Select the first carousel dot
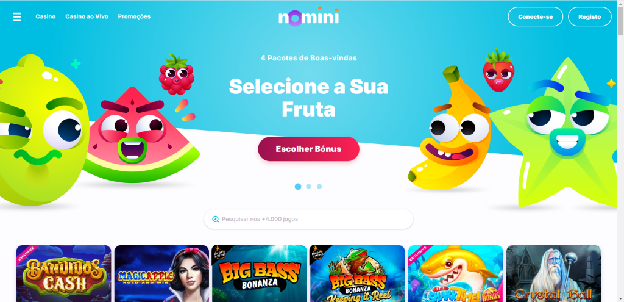 click(x=297, y=187)
